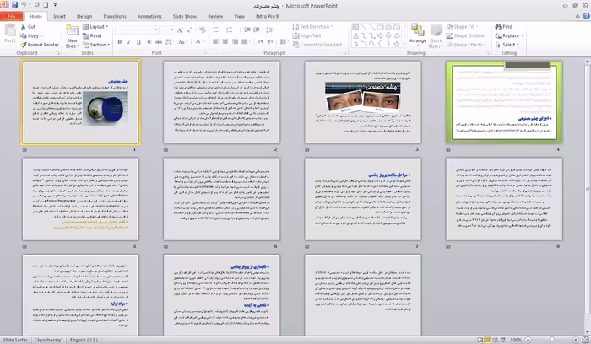Screen dimensions: 591x344
Task: Open the Layout dropdown
Action: [95, 27]
